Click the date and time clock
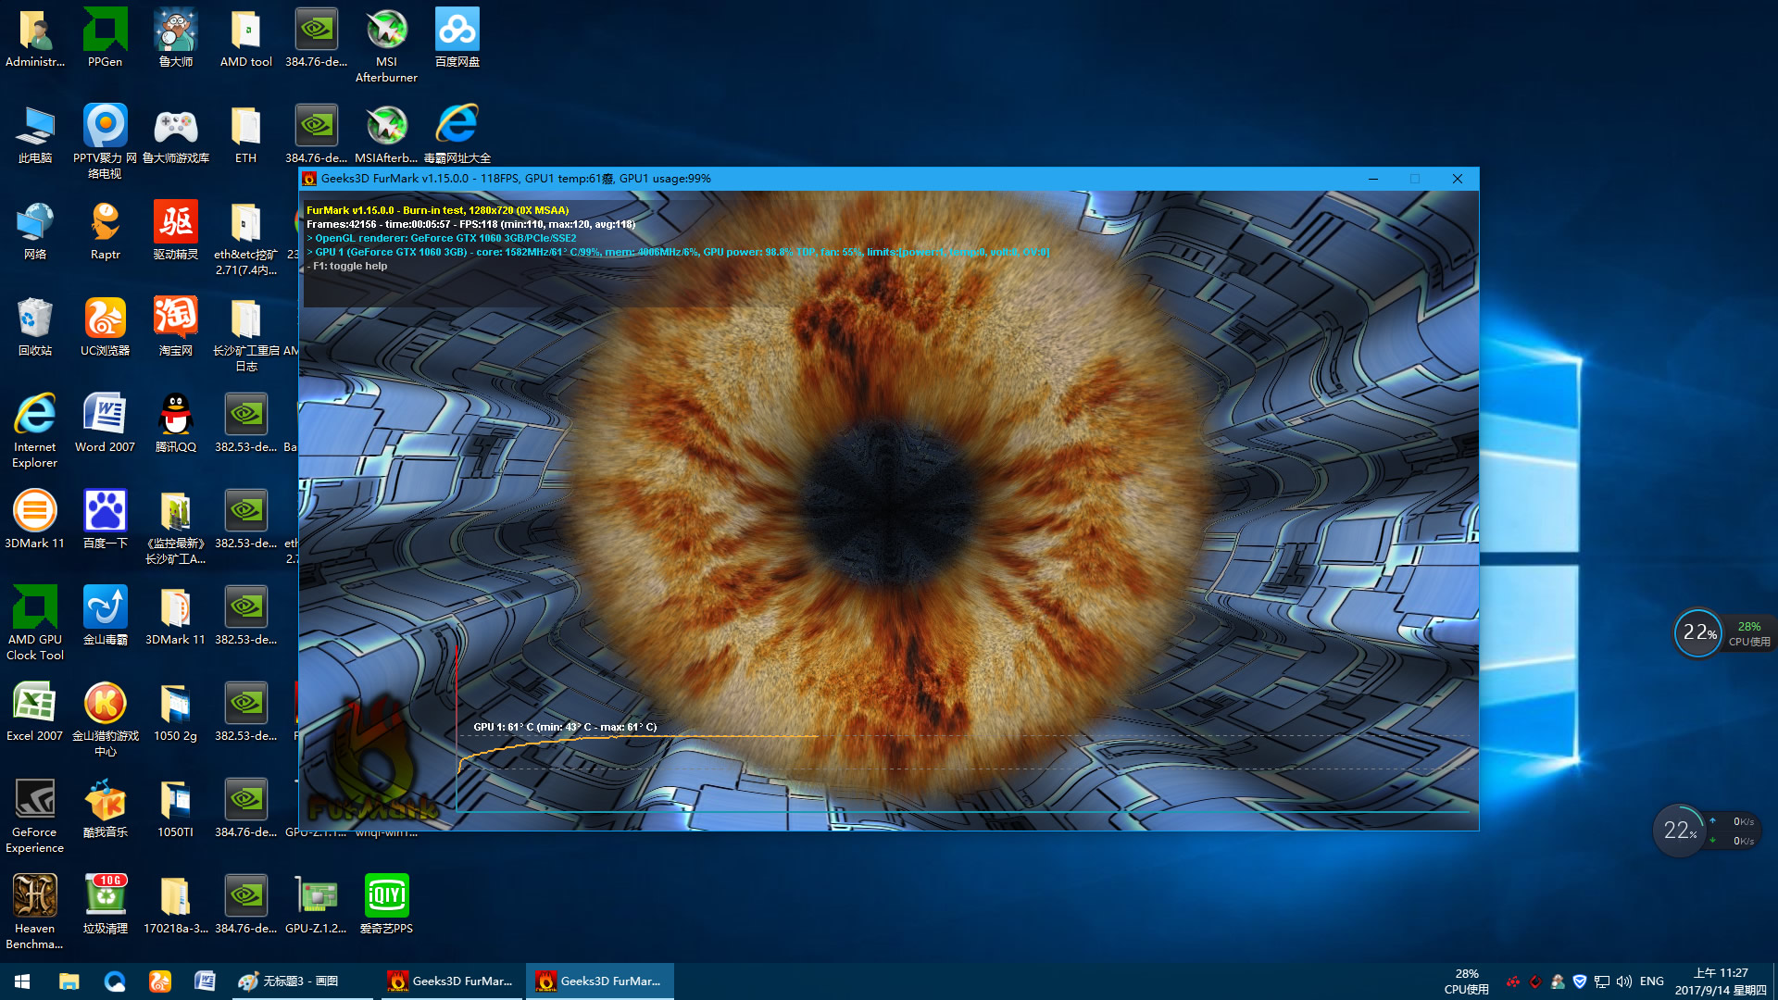Screen dimensions: 1778x1000 pos(1720,981)
